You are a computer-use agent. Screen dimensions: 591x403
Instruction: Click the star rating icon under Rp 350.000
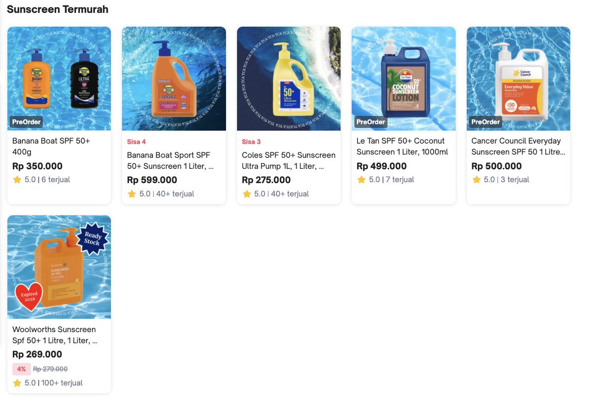[x=17, y=180]
